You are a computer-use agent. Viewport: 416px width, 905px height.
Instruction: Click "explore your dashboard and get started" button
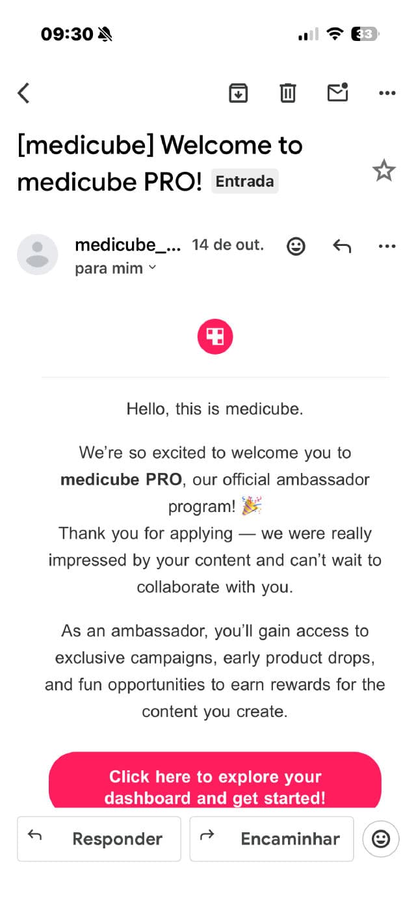tap(215, 786)
